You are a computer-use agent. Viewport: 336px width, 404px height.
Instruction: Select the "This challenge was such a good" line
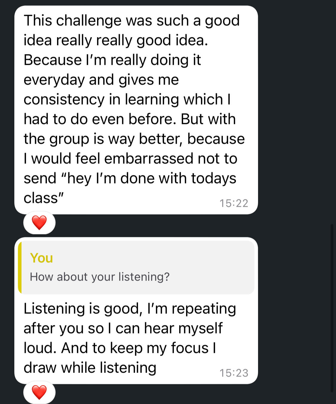coord(131,21)
